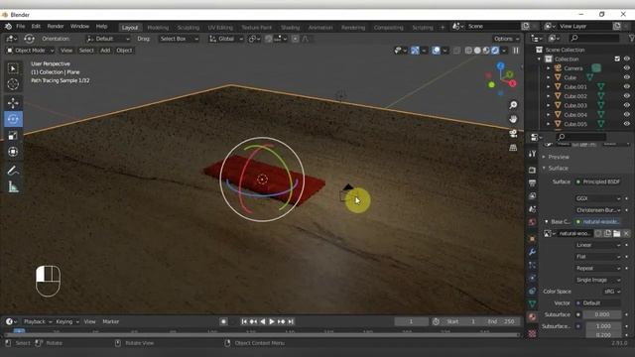Toggle camera view icon in viewport

tap(513, 133)
